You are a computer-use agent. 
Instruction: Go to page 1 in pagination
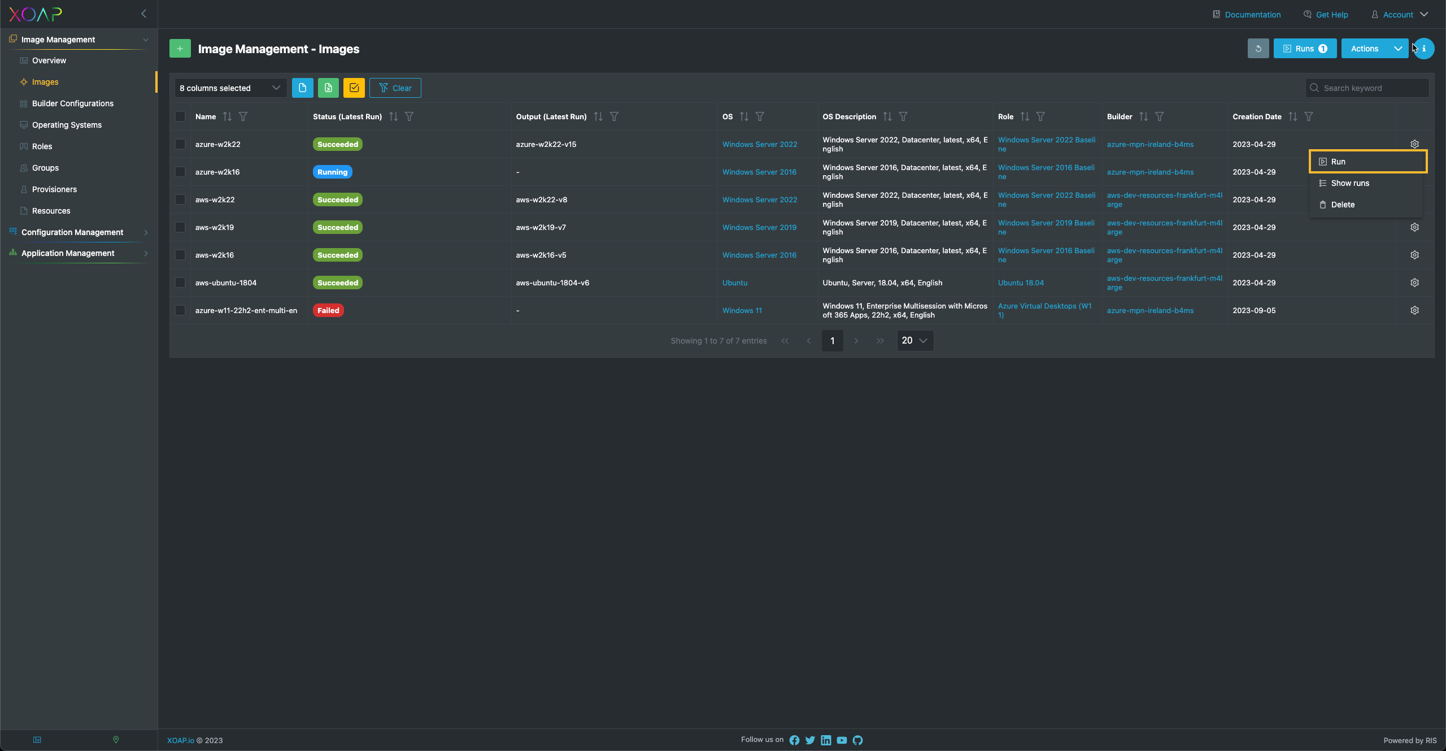(832, 340)
